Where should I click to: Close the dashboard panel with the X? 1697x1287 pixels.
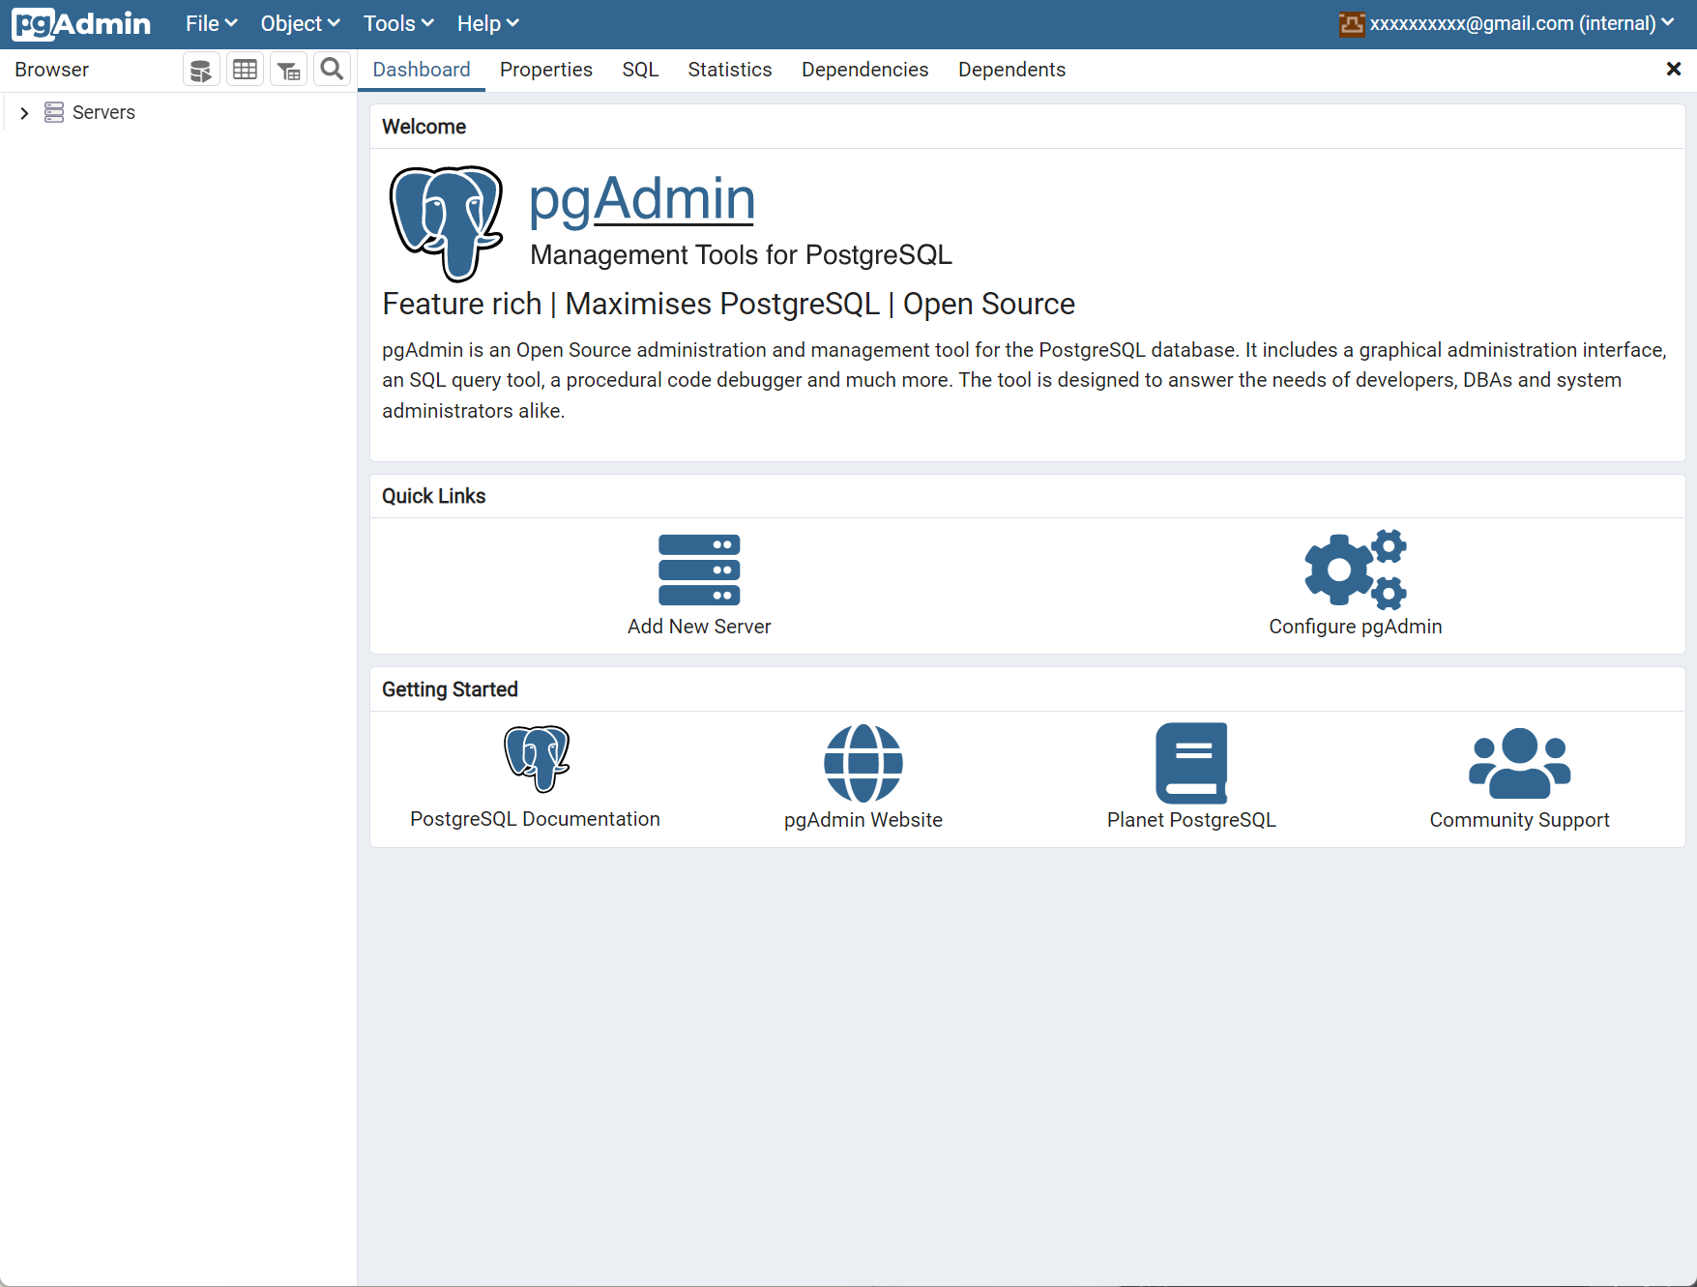coord(1674,69)
